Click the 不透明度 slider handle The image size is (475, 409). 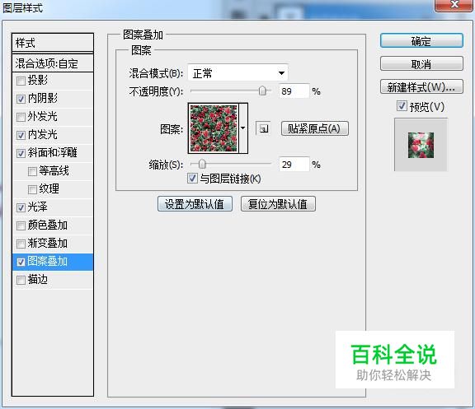[x=262, y=91]
